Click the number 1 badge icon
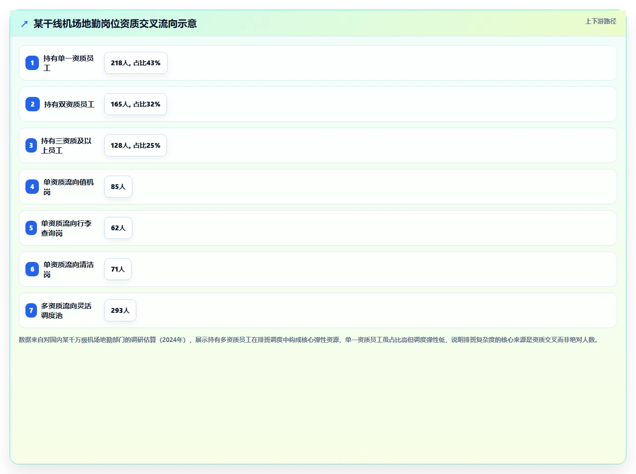The image size is (636, 474). click(x=32, y=63)
